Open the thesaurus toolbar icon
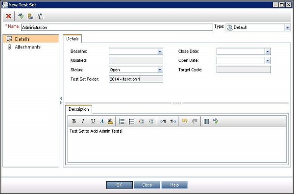Screen dimensions: 294x194 pyautogui.click(x=30, y=16)
